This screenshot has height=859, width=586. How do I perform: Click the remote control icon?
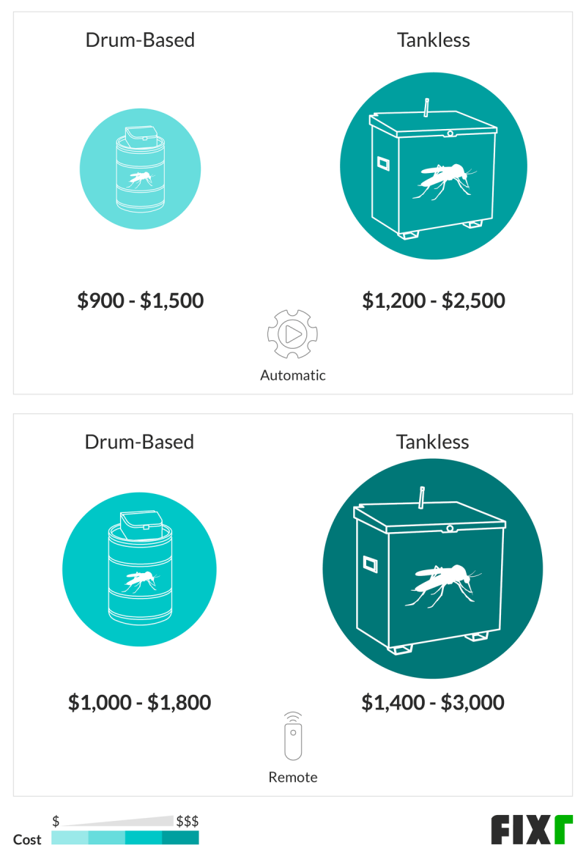293,737
